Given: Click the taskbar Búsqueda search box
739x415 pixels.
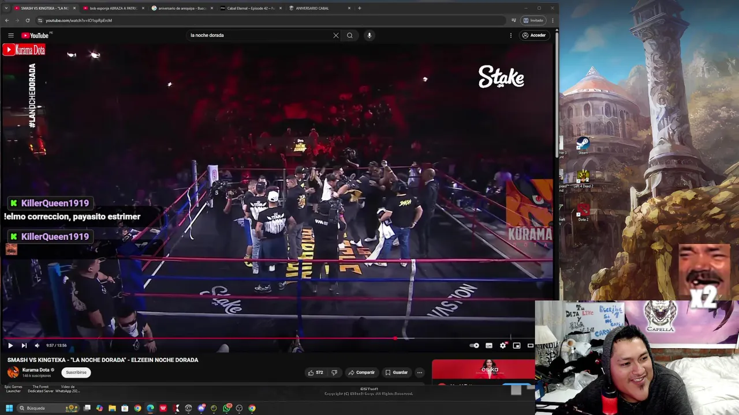Looking at the screenshot, I should tap(47, 408).
